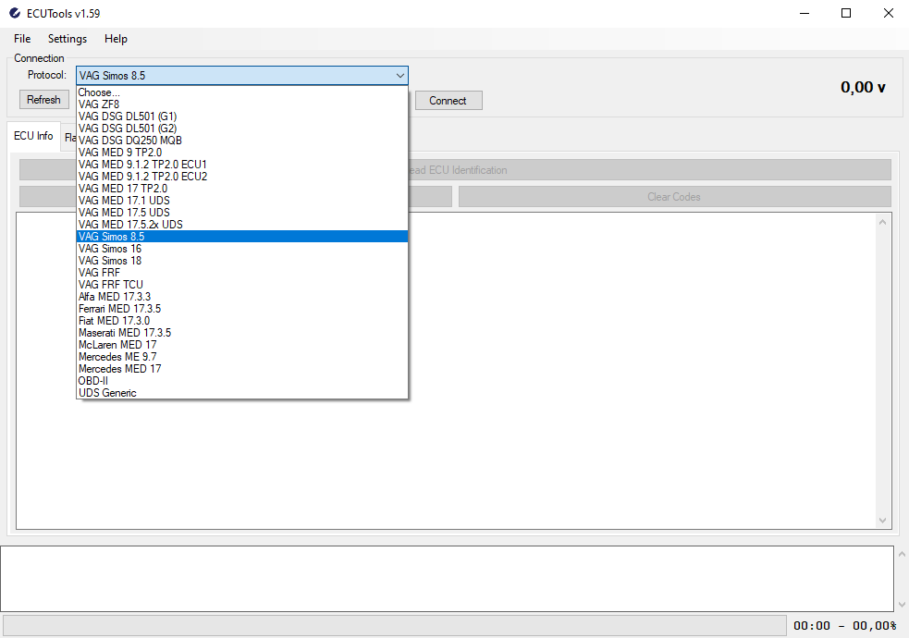
Task: Click the Connect button
Action: [448, 100]
